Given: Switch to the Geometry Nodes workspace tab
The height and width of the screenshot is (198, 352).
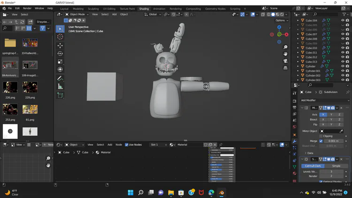Looking at the screenshot, I should [x=215, y=9].
